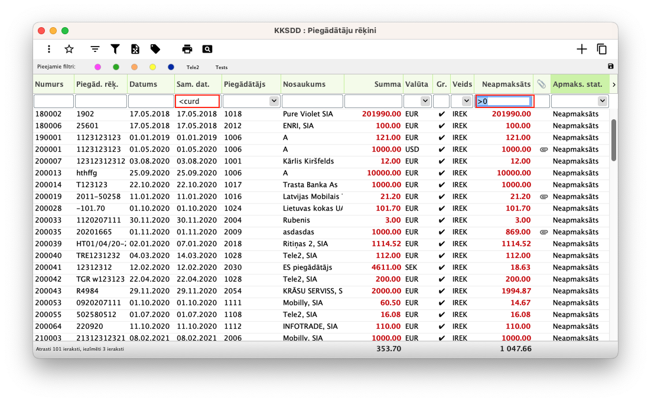Sort by Apmaks. stat. column header
651x402 pixels.
[578, 84]
